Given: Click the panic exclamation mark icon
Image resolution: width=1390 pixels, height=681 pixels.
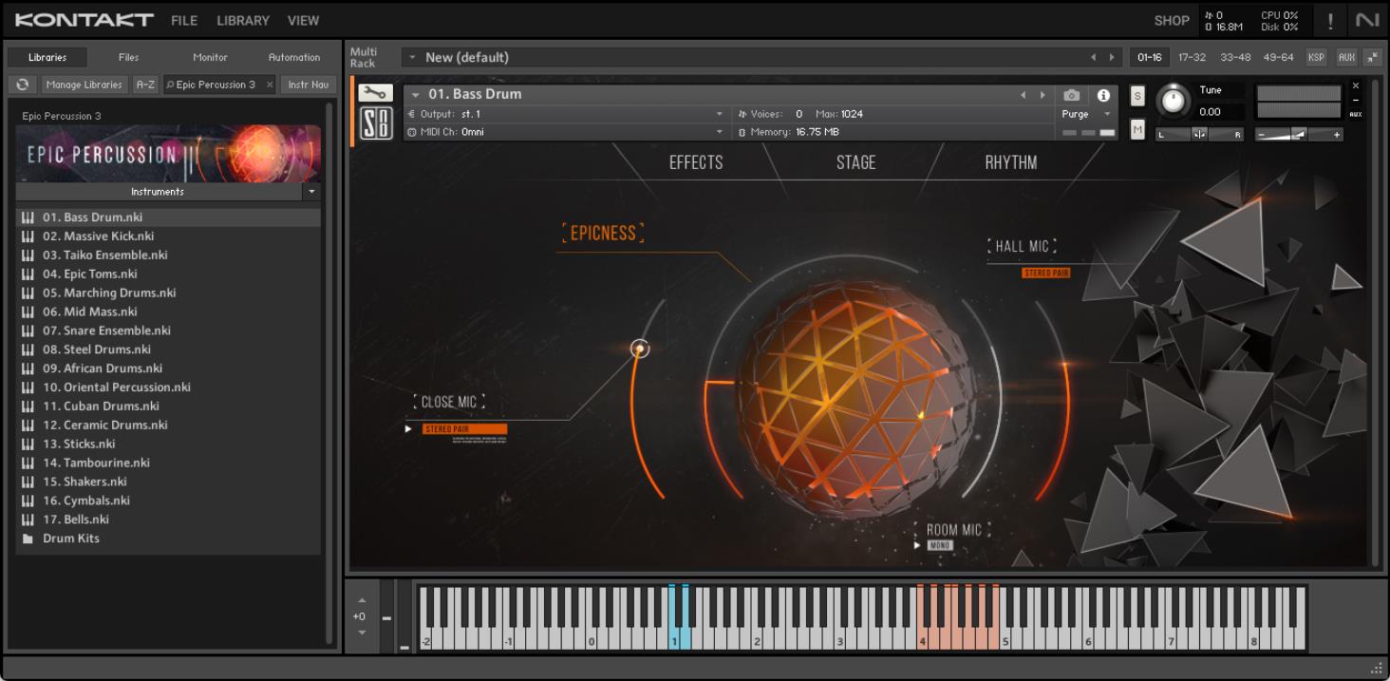Looking at the screenshot, I should point(1329,20).
